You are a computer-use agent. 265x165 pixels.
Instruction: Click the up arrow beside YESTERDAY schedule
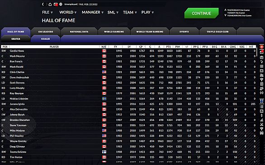(225, 10)
